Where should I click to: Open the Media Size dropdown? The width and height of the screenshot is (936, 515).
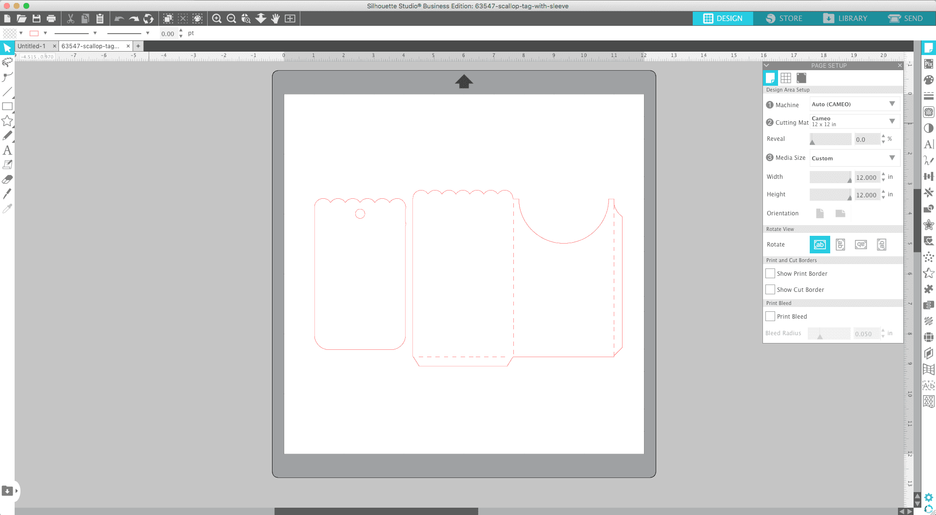coord(854,158)
